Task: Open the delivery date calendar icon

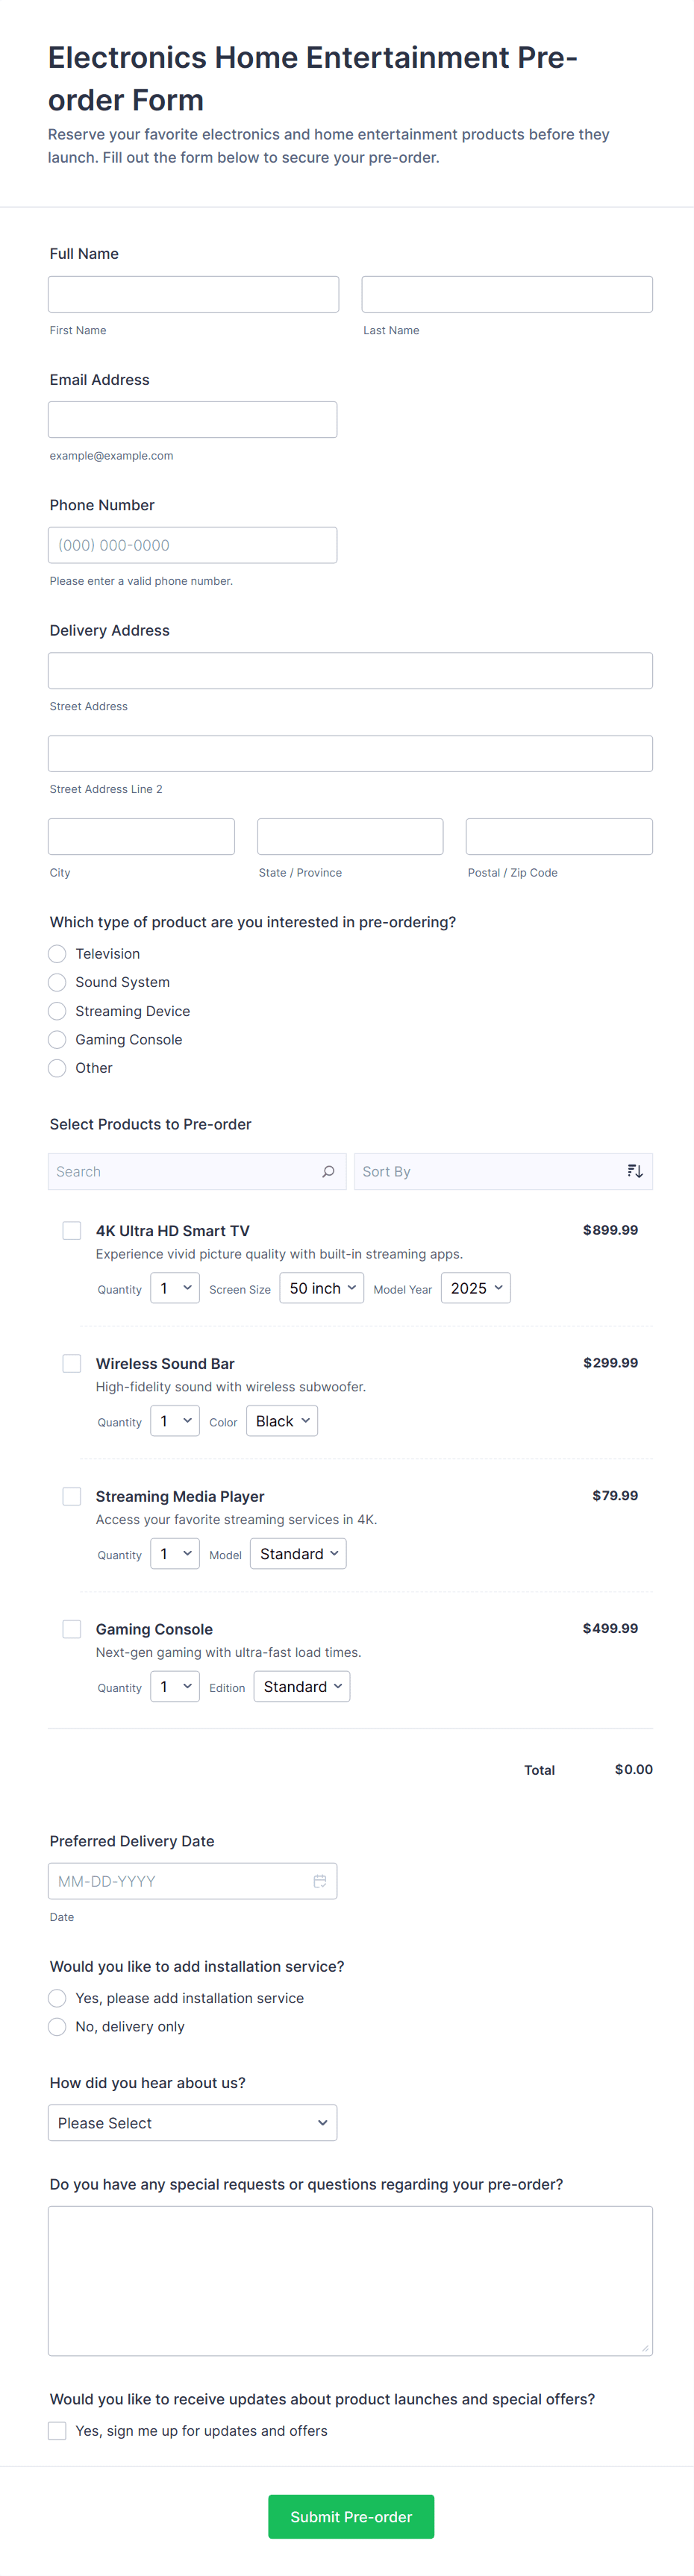Action: click(x=320, y=1881)
